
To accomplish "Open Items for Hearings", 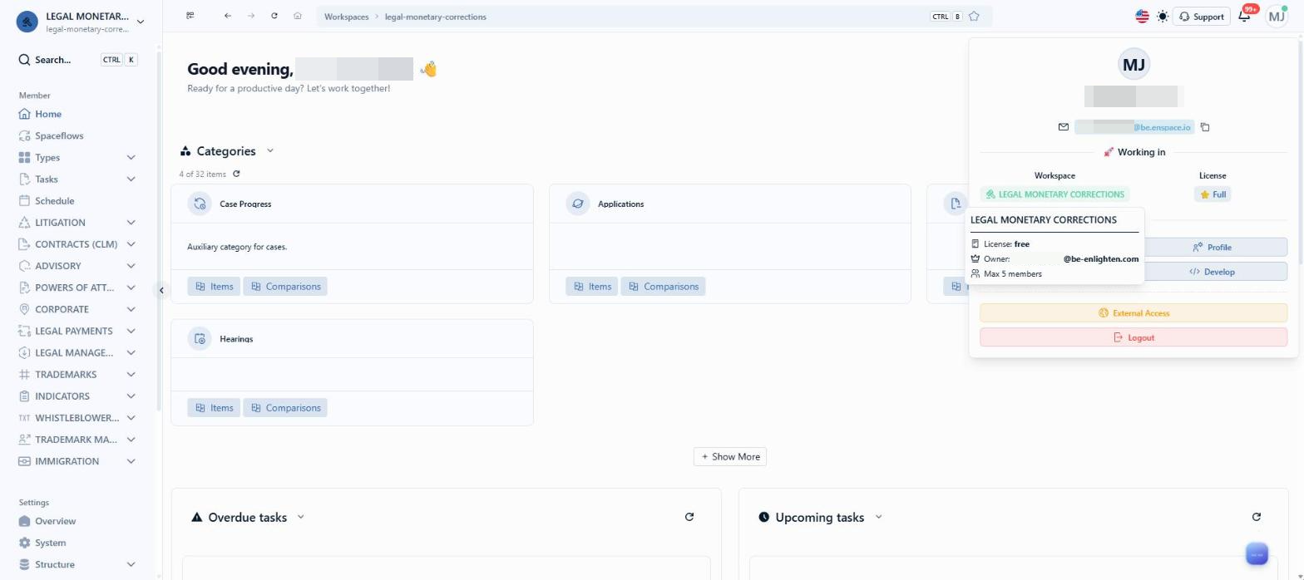I will pyautogui.click(x=214, y=407).
